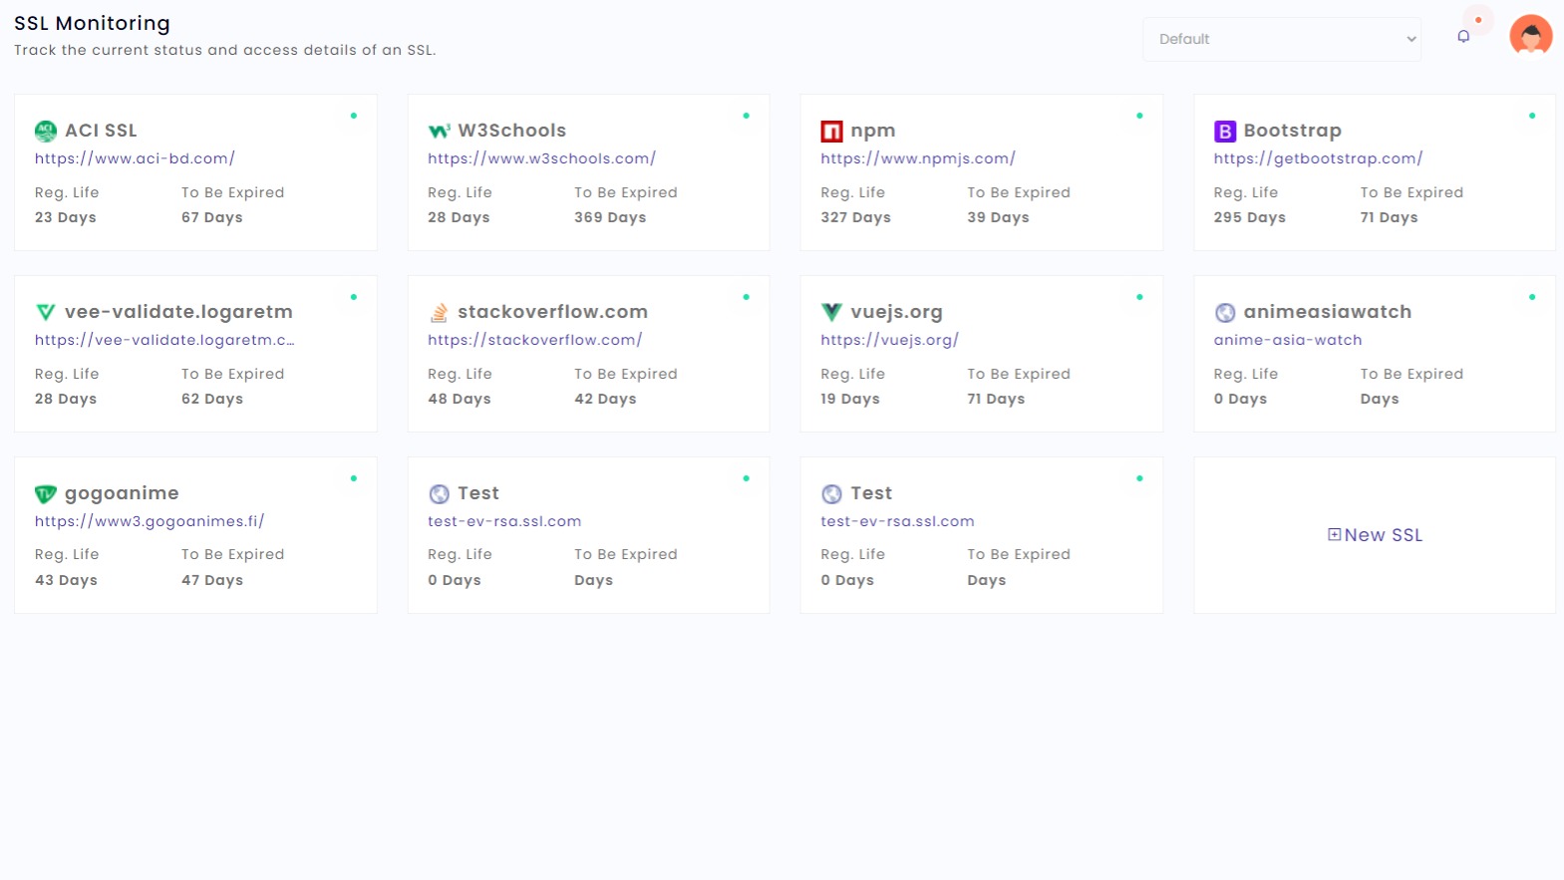Click the npm logo icon
The height and width of the screenshot is (880, 1564).
(831, 131)
